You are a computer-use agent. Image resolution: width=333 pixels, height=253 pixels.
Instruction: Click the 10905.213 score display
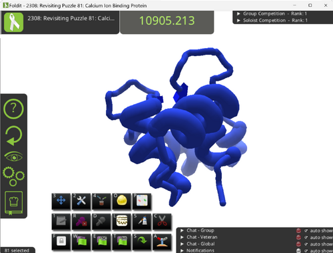167,21
